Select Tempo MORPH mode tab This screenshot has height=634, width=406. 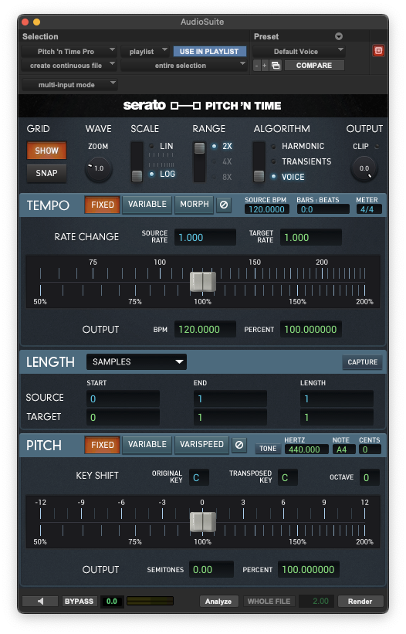195,205
